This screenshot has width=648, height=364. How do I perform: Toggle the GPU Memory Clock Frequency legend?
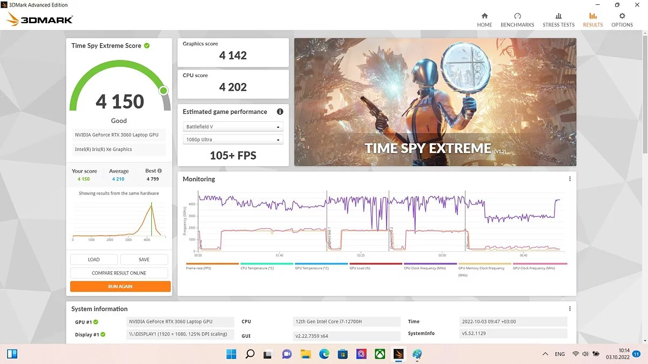coord(485,270)
